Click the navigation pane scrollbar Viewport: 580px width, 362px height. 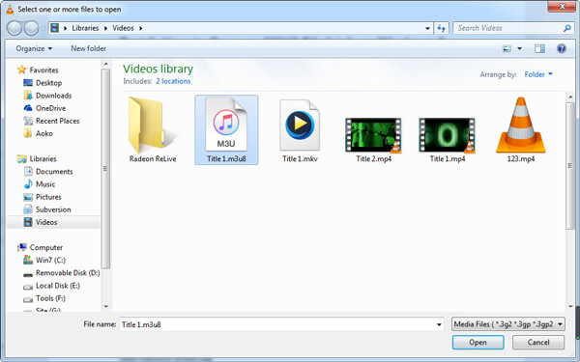click(105, 168)
